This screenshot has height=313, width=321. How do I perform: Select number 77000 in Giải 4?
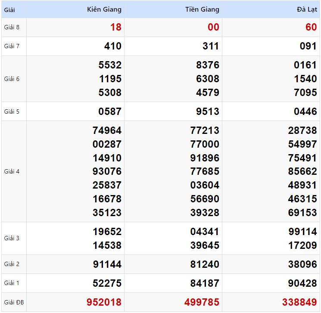coord(205,144)
